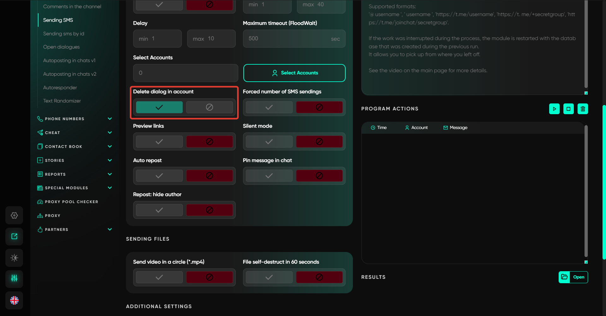
Task: Click the external link export icon in left bar
Action: [14, 236]
